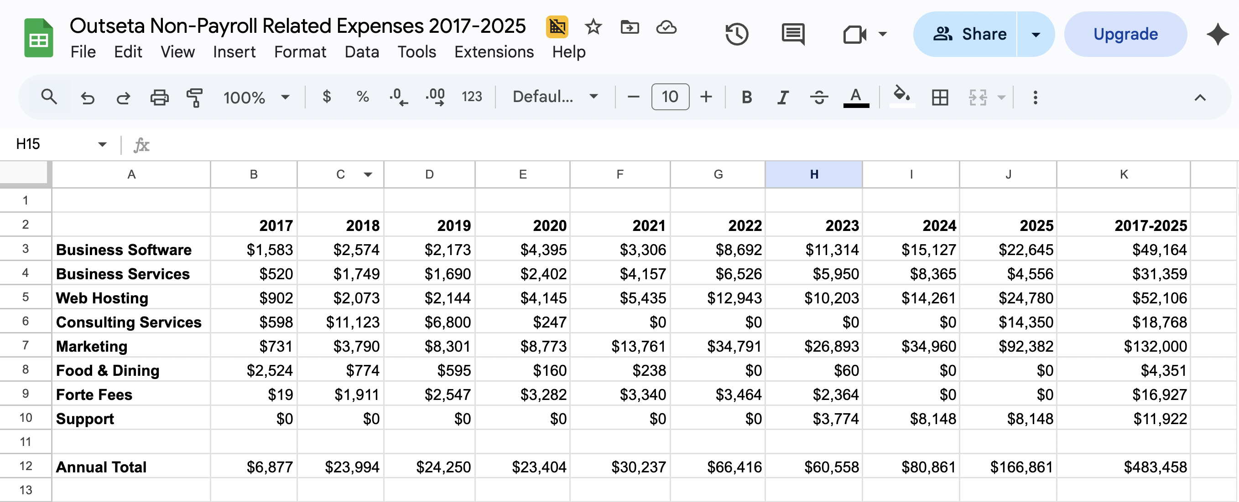The width and height of the screenshot is (1239, 502).
Task: Click the undo arrow icon
Action: [x=88, y=97]
